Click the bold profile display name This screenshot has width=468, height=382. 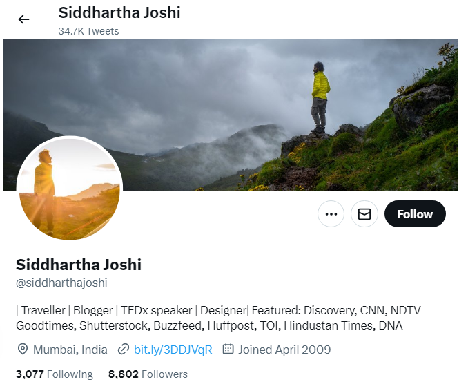tap(79, 265)
